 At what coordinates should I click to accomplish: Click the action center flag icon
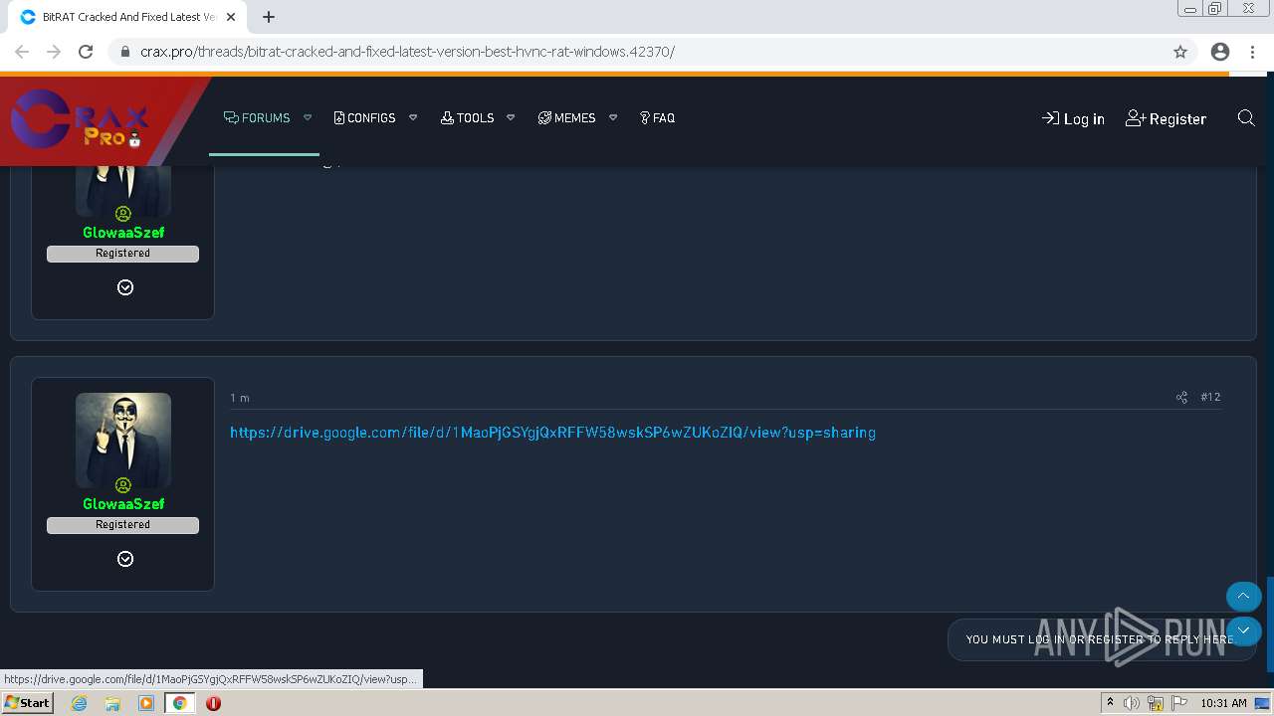point(1178,703)
